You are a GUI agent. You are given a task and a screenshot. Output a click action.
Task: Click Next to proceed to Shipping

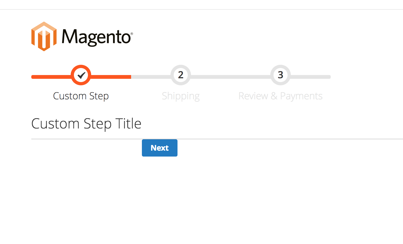coord(159,148)
